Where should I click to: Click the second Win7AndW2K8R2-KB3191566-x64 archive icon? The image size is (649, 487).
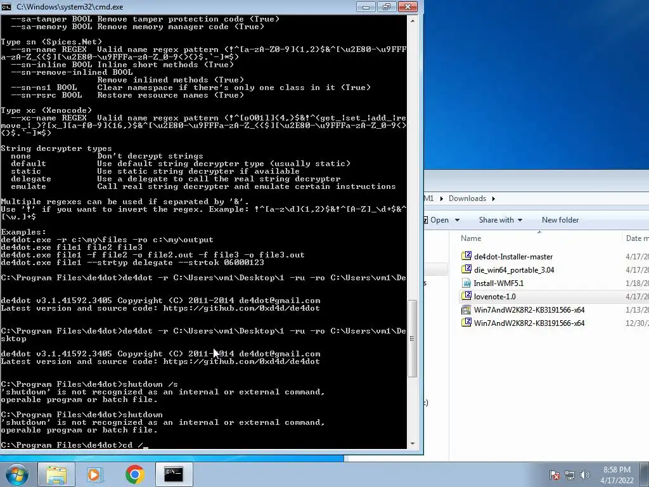coord(466,323)
